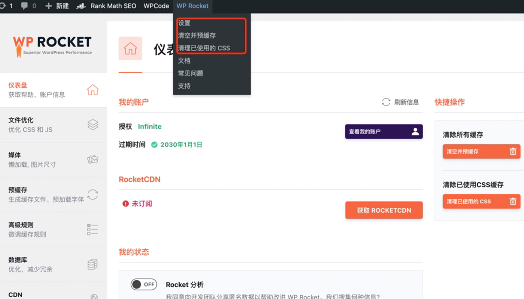
Task: Enable the Rocket 分析 OFF toggle
Action: 144,284
